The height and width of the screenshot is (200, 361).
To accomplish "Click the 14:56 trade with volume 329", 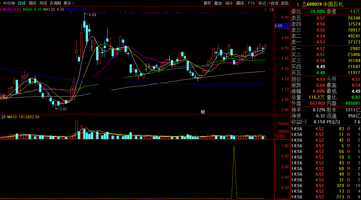I will pyautogui.click(x=326, y=185).
